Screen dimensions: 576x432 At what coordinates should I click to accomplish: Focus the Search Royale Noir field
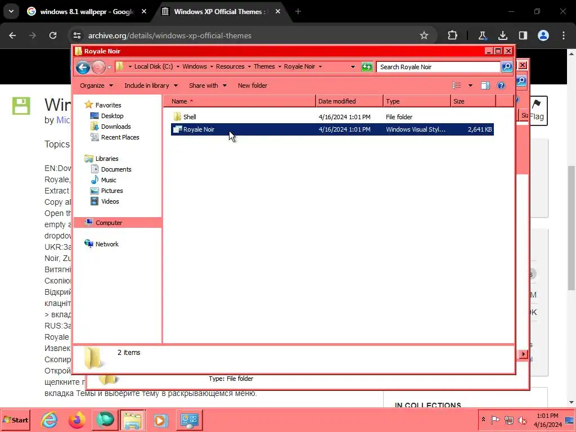pos(438,67)
